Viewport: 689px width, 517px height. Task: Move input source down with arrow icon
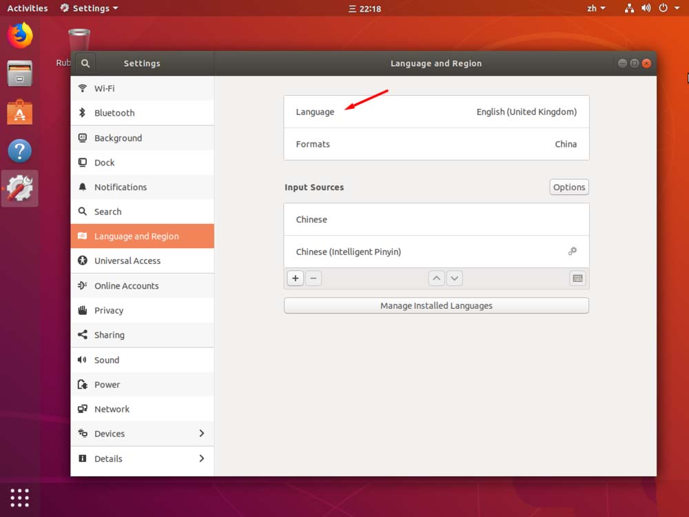click(x=454, y=278)
